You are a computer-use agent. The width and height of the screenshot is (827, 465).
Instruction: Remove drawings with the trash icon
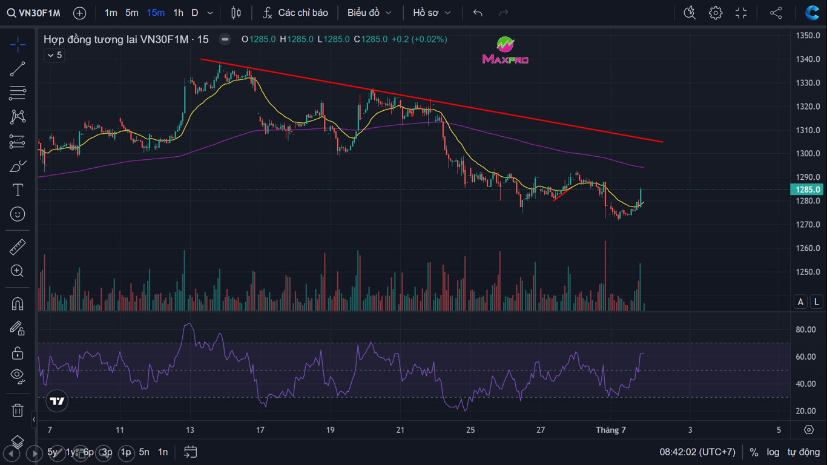(x=18, y=410)
